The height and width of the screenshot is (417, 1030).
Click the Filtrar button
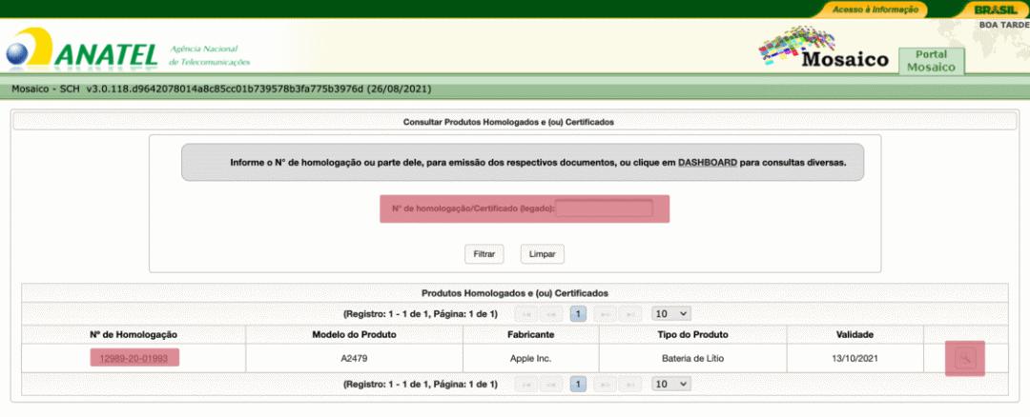click(x=484, y=254)
